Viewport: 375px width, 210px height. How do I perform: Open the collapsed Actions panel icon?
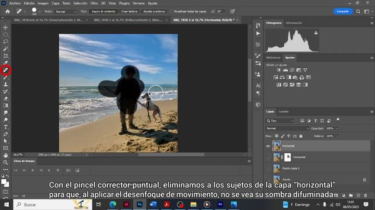click(258, 33)
